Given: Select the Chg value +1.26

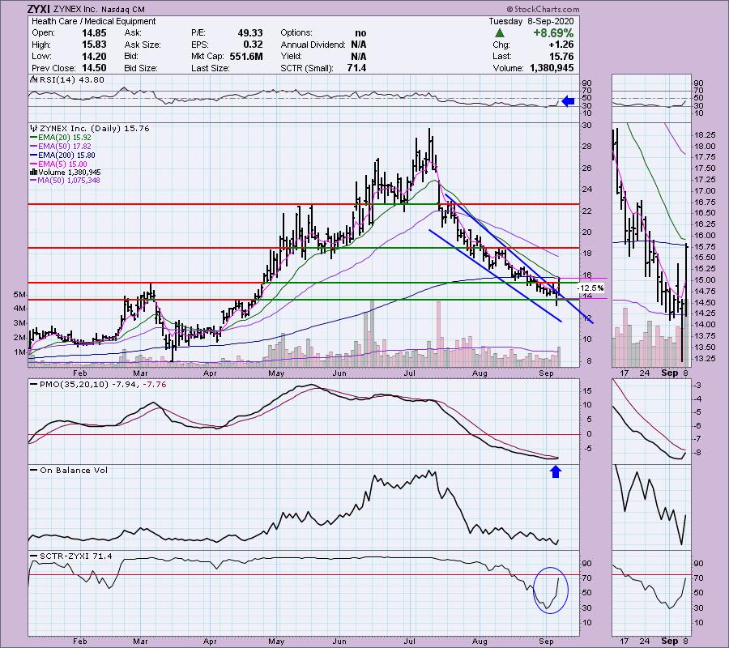Looking at the screenshot, I should click(x=561, y=45).
